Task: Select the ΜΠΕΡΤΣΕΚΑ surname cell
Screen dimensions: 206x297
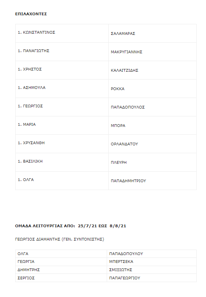Action: [152, 262]
